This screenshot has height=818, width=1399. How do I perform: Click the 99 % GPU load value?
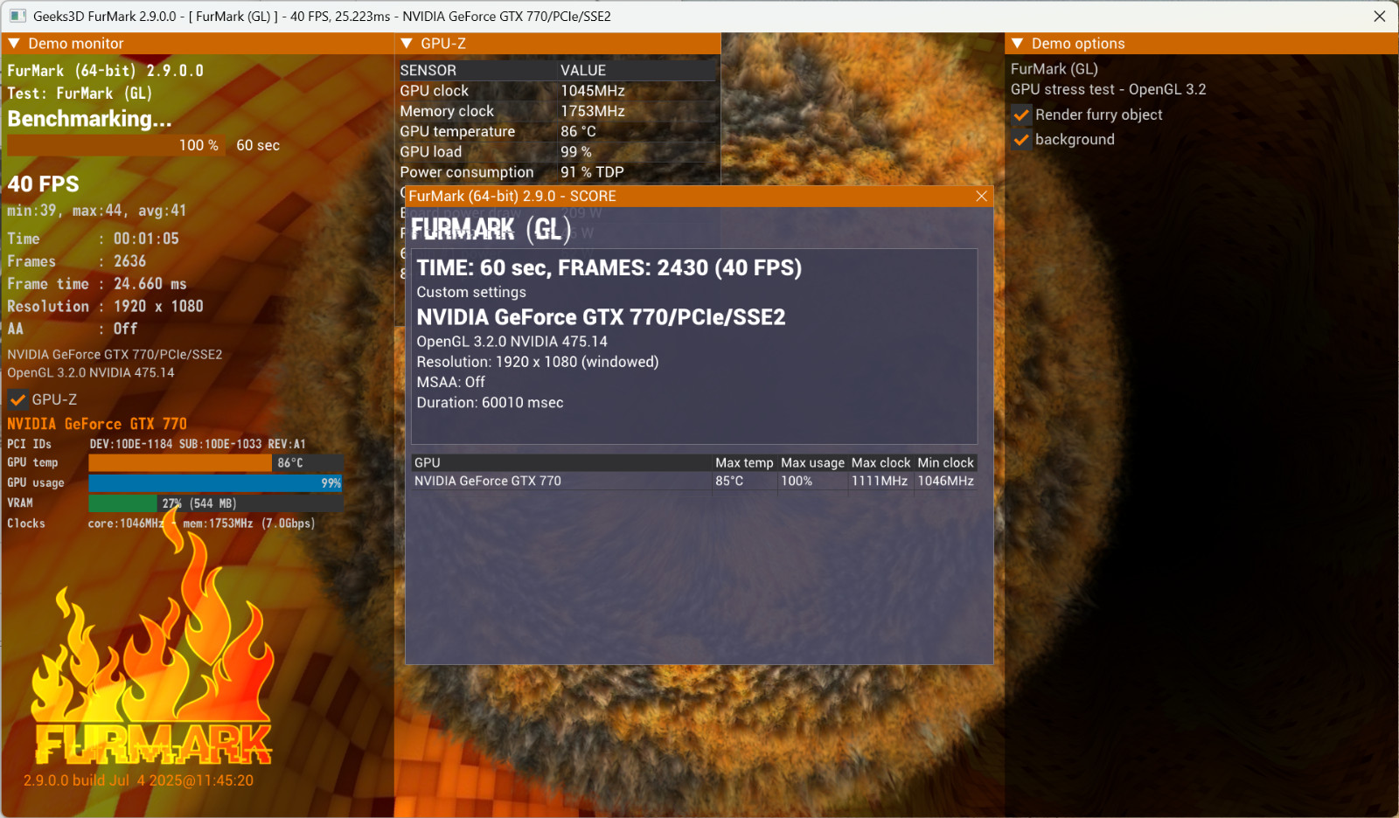(x=576, y=151)
